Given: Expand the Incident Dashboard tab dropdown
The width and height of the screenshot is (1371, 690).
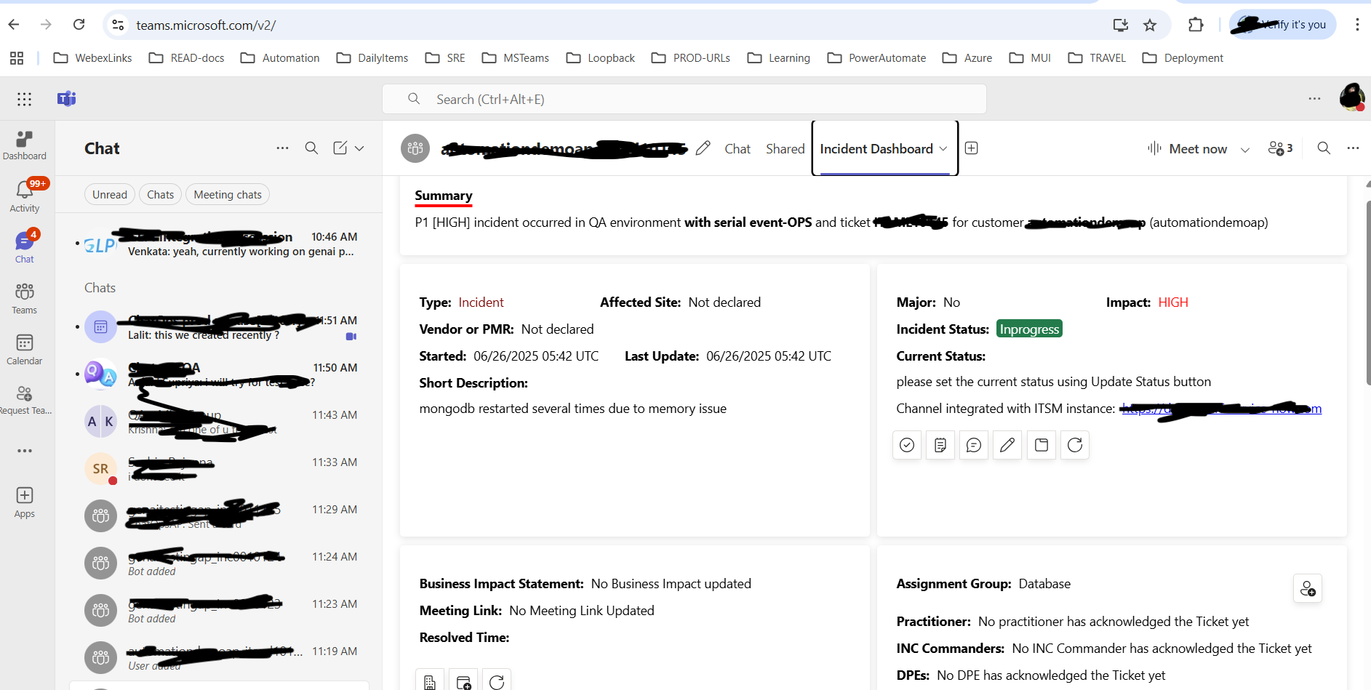Looking at the screenshot, I should coord(942,148).
